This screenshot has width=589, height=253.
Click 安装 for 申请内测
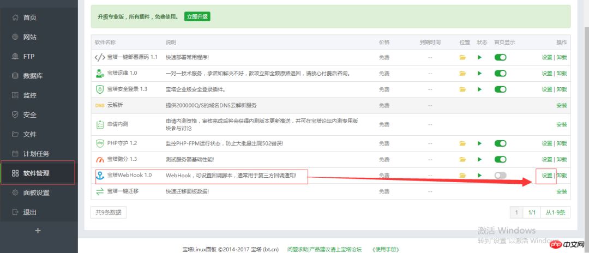point(562,125)
